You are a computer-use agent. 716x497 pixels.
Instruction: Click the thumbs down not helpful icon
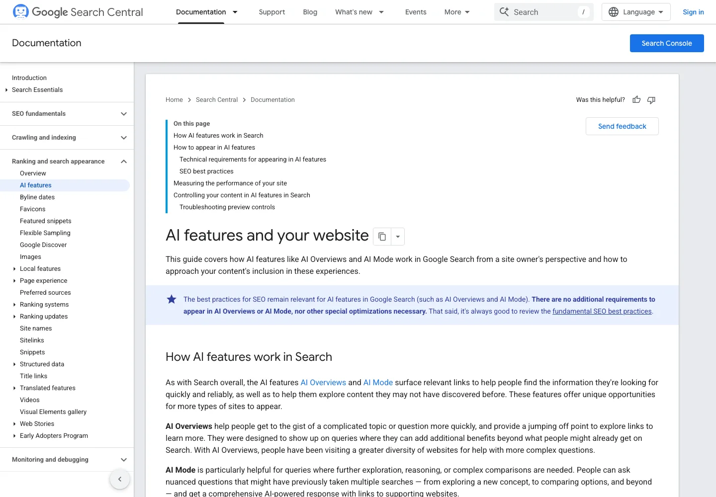pyautogui.click(x=651, y=100)
